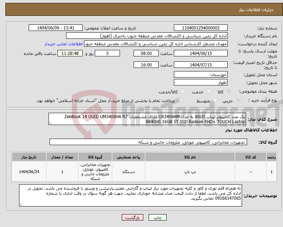Image resolution: width=283 pixels, height=227 pixels.
Task: Click the -- product code cell
Action: (x=251, y=172)
